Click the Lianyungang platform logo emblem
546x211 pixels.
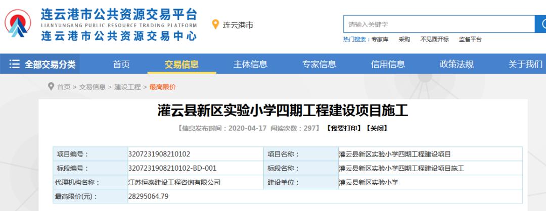coord(18,24)
